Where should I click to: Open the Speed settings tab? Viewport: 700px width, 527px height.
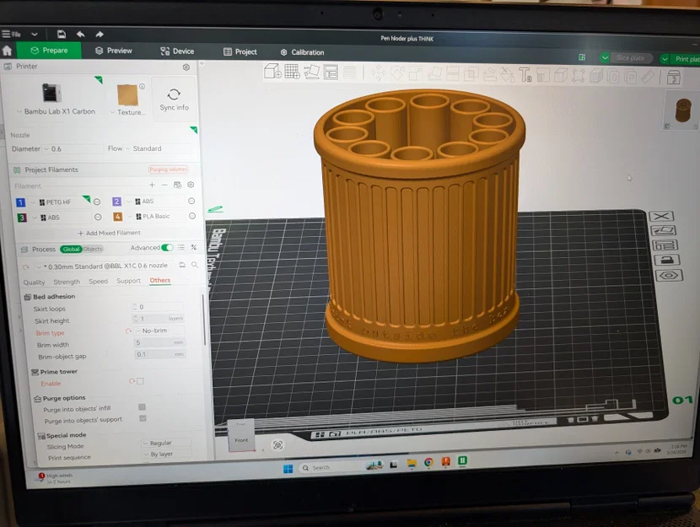pos(98,281)
